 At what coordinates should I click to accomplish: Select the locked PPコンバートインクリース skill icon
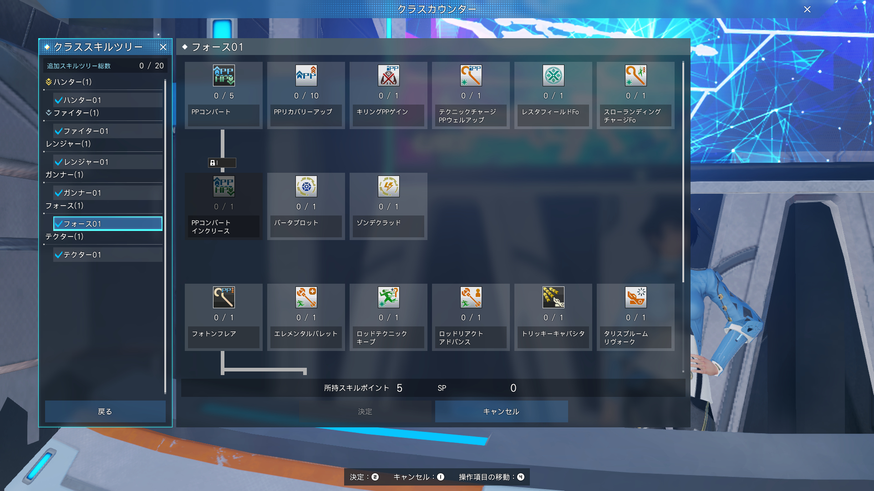[224, 186]
